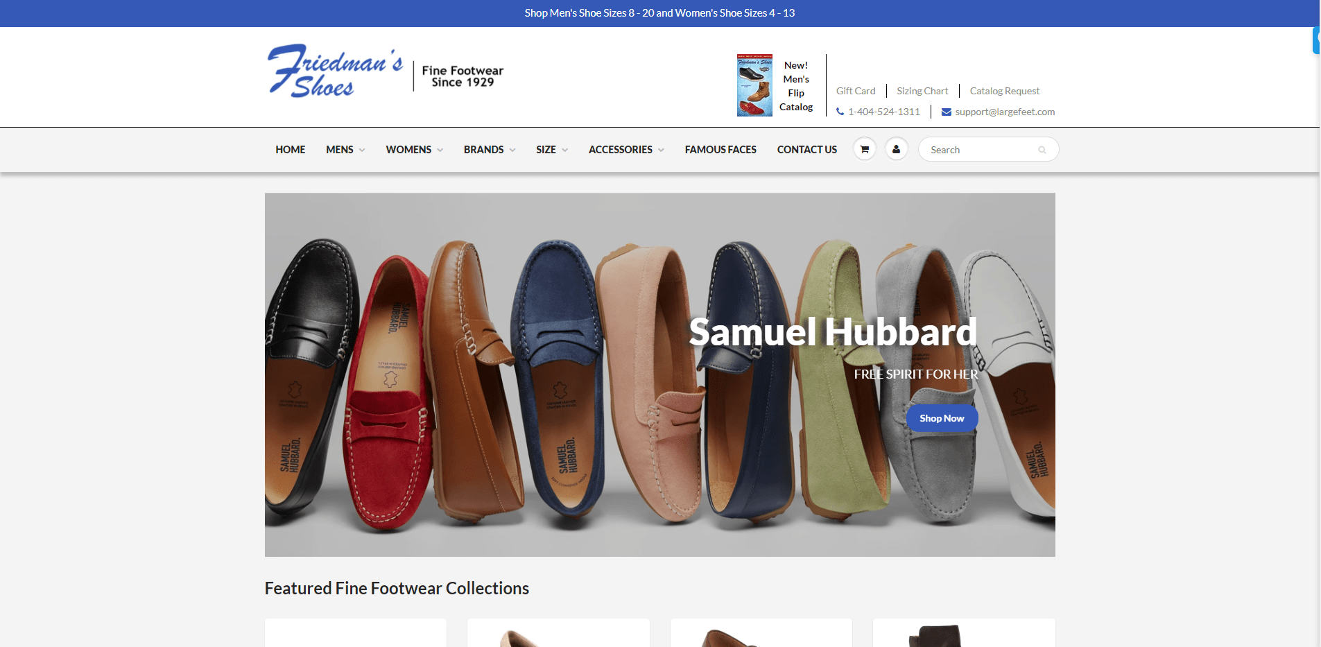Open the Contact Us page
1321x647 pixels.
click(806, 150)
